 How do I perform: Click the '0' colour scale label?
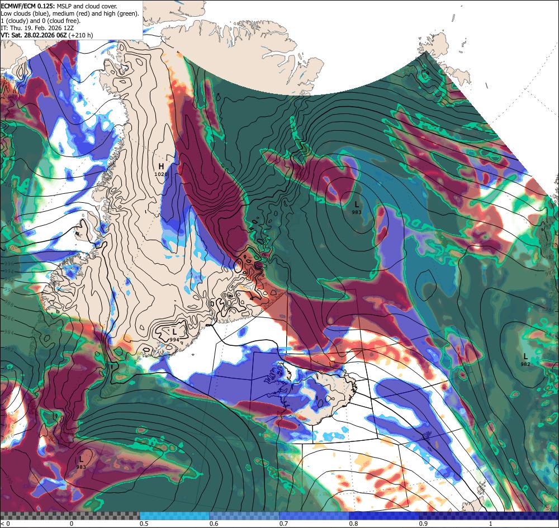[x=72, y=524]
